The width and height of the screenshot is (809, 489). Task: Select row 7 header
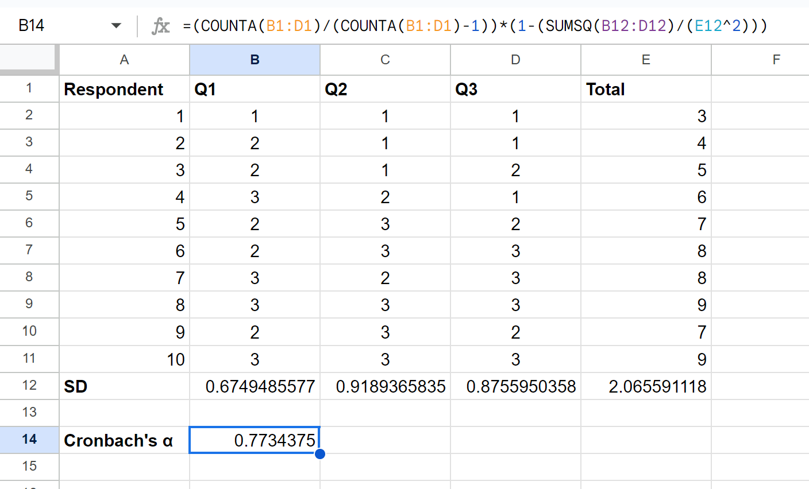click(29, 250)
